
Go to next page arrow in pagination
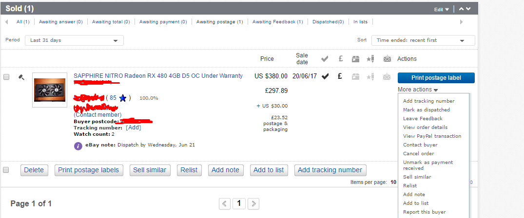254,203
